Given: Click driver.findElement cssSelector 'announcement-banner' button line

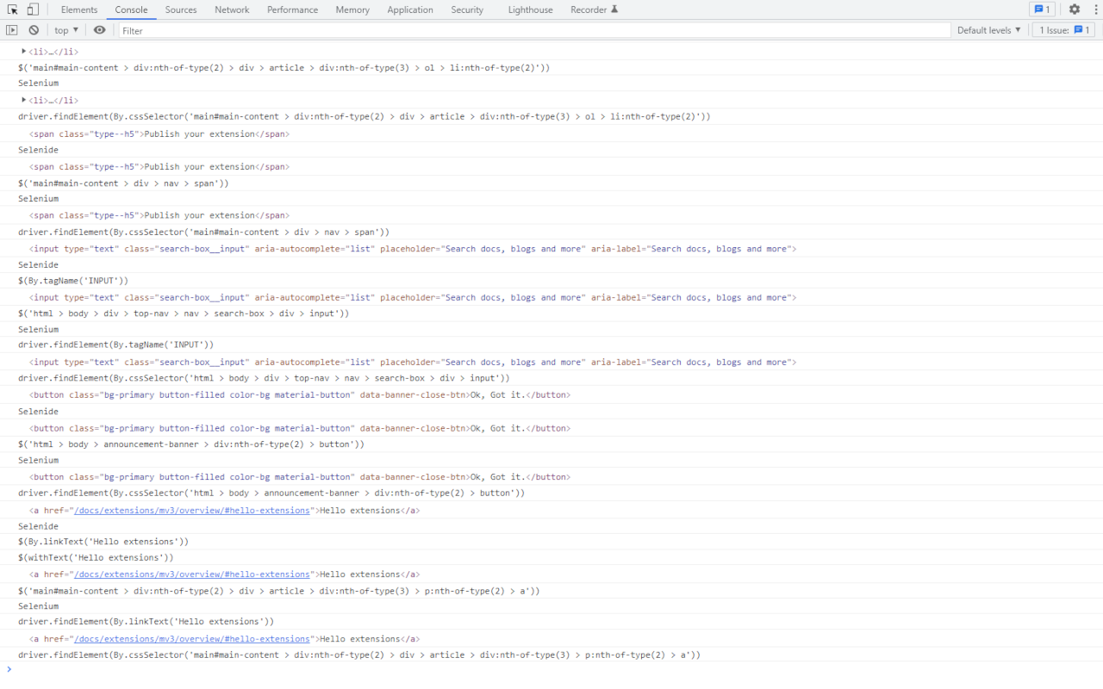Looking at the screenshot, I should 271,493.
